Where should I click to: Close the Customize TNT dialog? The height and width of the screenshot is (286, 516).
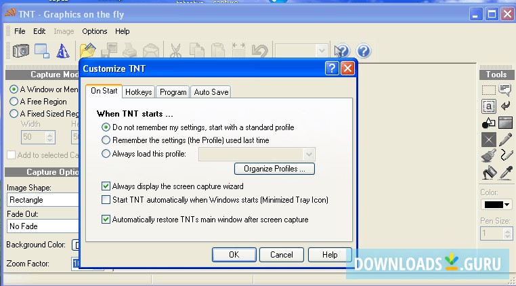click(x=347, y=68)
